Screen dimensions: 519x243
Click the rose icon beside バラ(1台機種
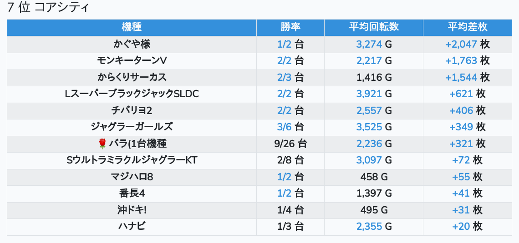pos(102,144)
